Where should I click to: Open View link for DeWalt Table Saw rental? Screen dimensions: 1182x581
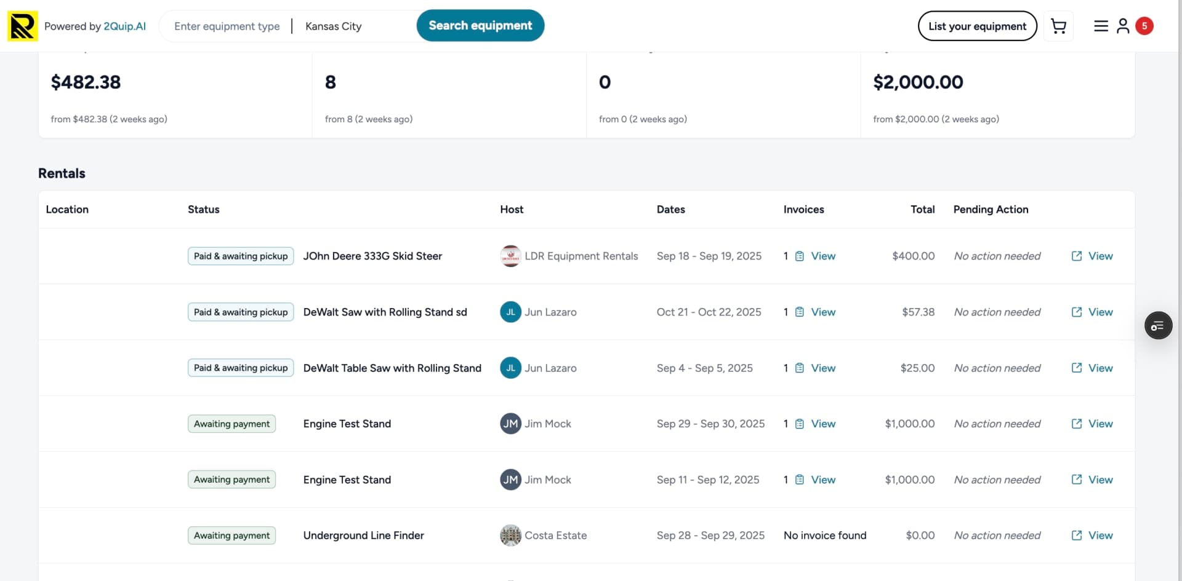point(1100,368)
